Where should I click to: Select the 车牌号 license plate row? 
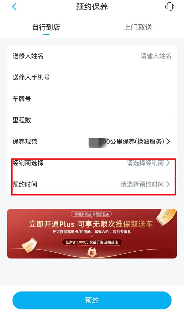point(92,99)
